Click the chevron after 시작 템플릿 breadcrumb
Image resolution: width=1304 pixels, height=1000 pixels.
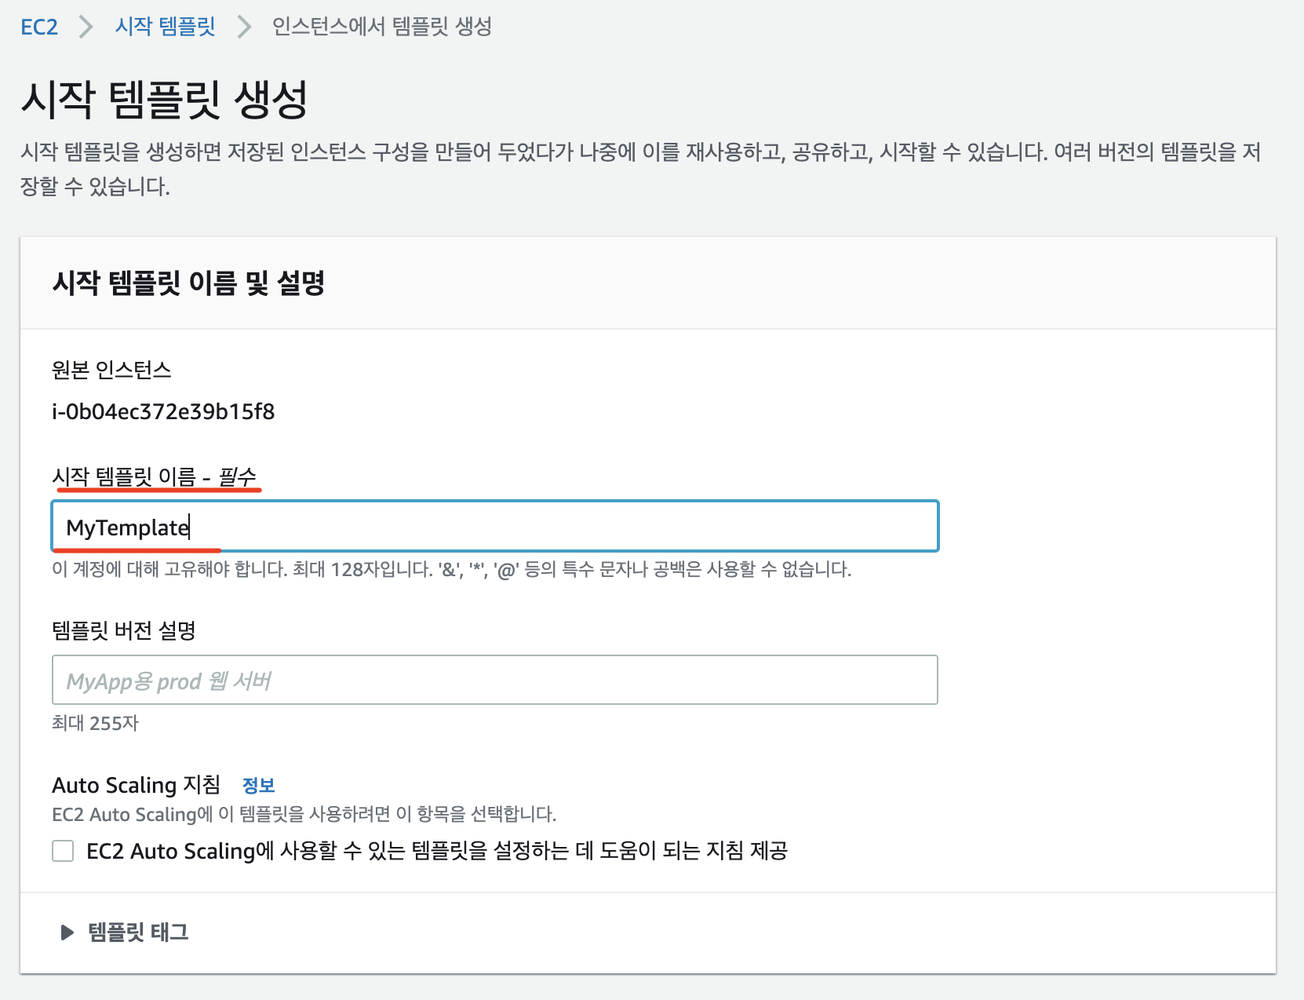pos(245,27)
